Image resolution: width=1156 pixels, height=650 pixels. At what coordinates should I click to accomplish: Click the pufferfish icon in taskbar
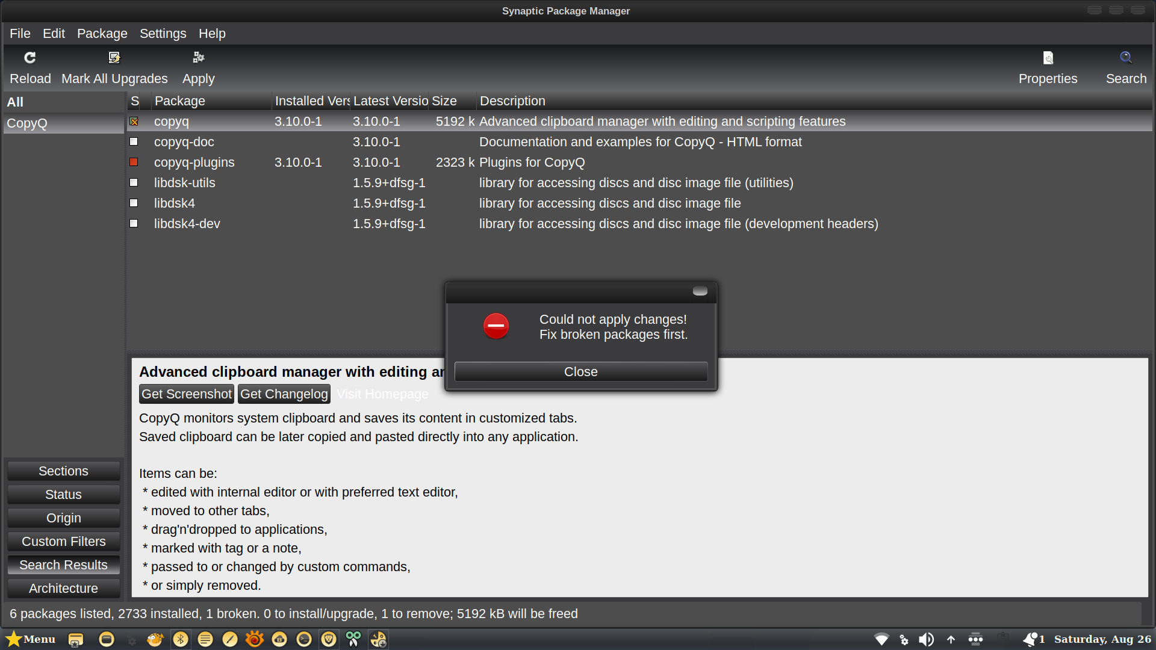[x=155, y=639]
